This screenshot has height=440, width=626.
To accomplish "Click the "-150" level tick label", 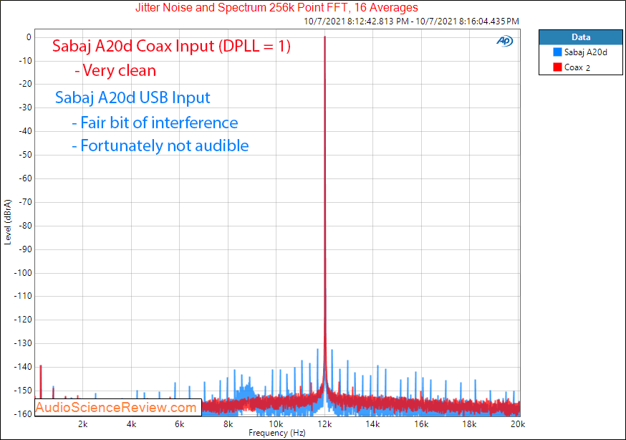I will coord(23,391).
